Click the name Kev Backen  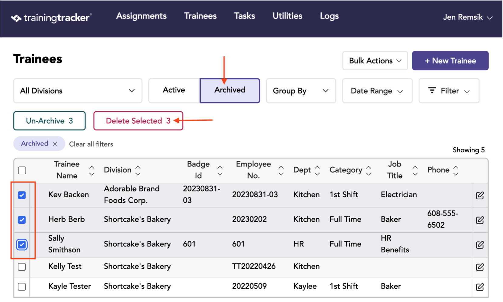[69, 195]
